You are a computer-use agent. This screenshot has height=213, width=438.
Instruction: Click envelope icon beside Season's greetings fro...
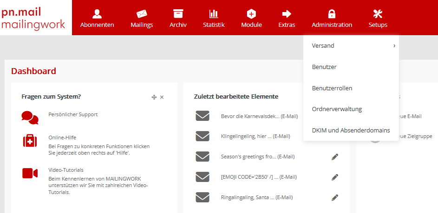click(x=203, y=157)
